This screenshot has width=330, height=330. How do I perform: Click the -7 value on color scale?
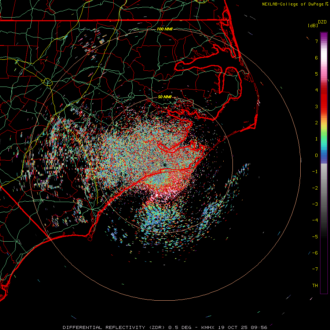click(x=315, y=269)
